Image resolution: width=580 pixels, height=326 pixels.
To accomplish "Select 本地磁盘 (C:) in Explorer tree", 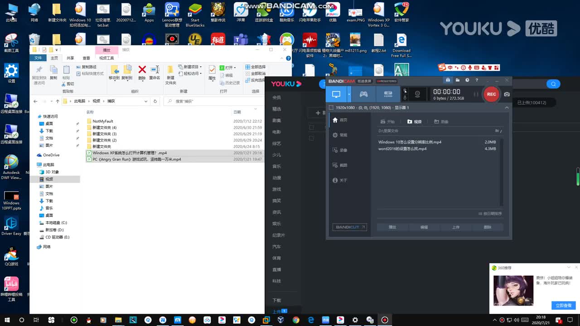I will [x=56, y=223].
